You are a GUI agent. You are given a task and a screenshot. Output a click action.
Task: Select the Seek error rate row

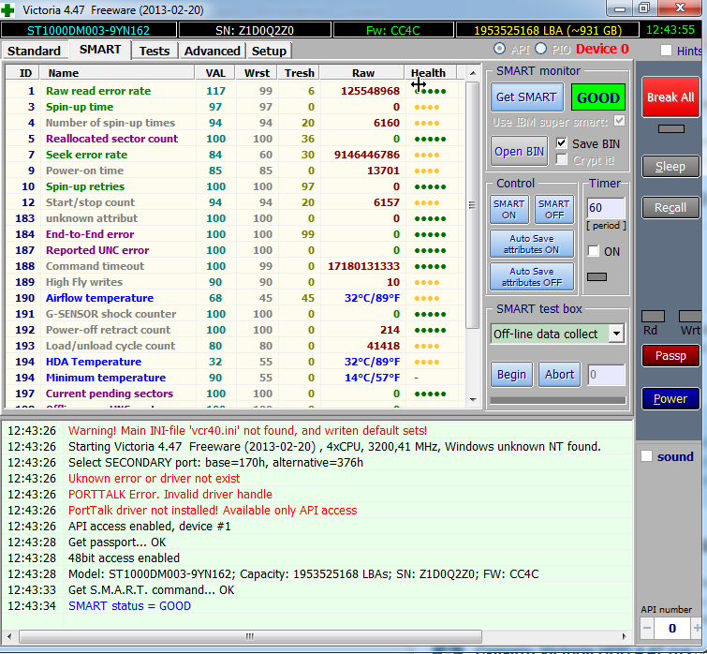click(234, 155)
